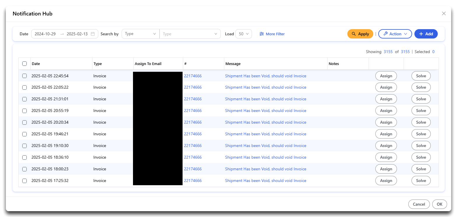Open invoice link 22174666 in 17:25:32 row
This screenshot has height=217, width=457.
point(193,181)
